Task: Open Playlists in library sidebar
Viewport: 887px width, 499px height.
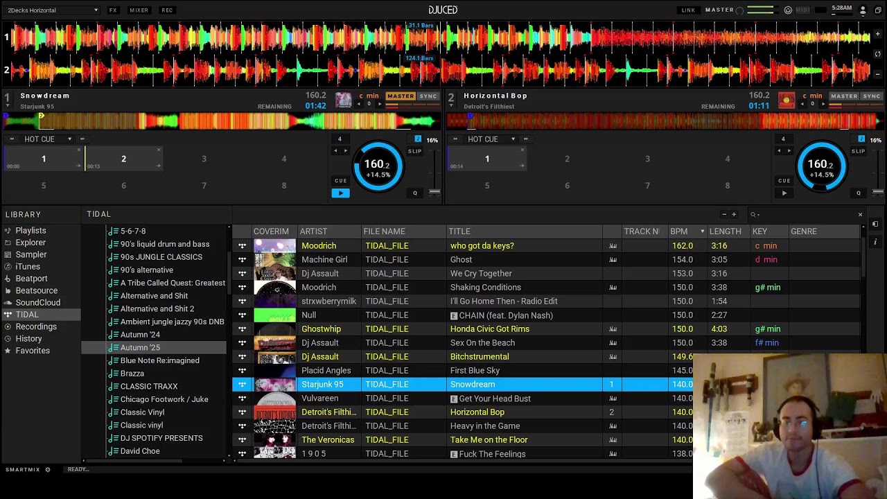Action: coord(30,231)
